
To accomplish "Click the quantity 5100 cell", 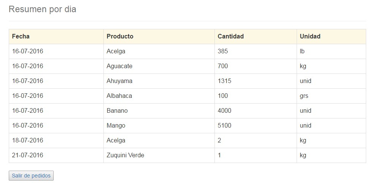I will tap(256, 126).
